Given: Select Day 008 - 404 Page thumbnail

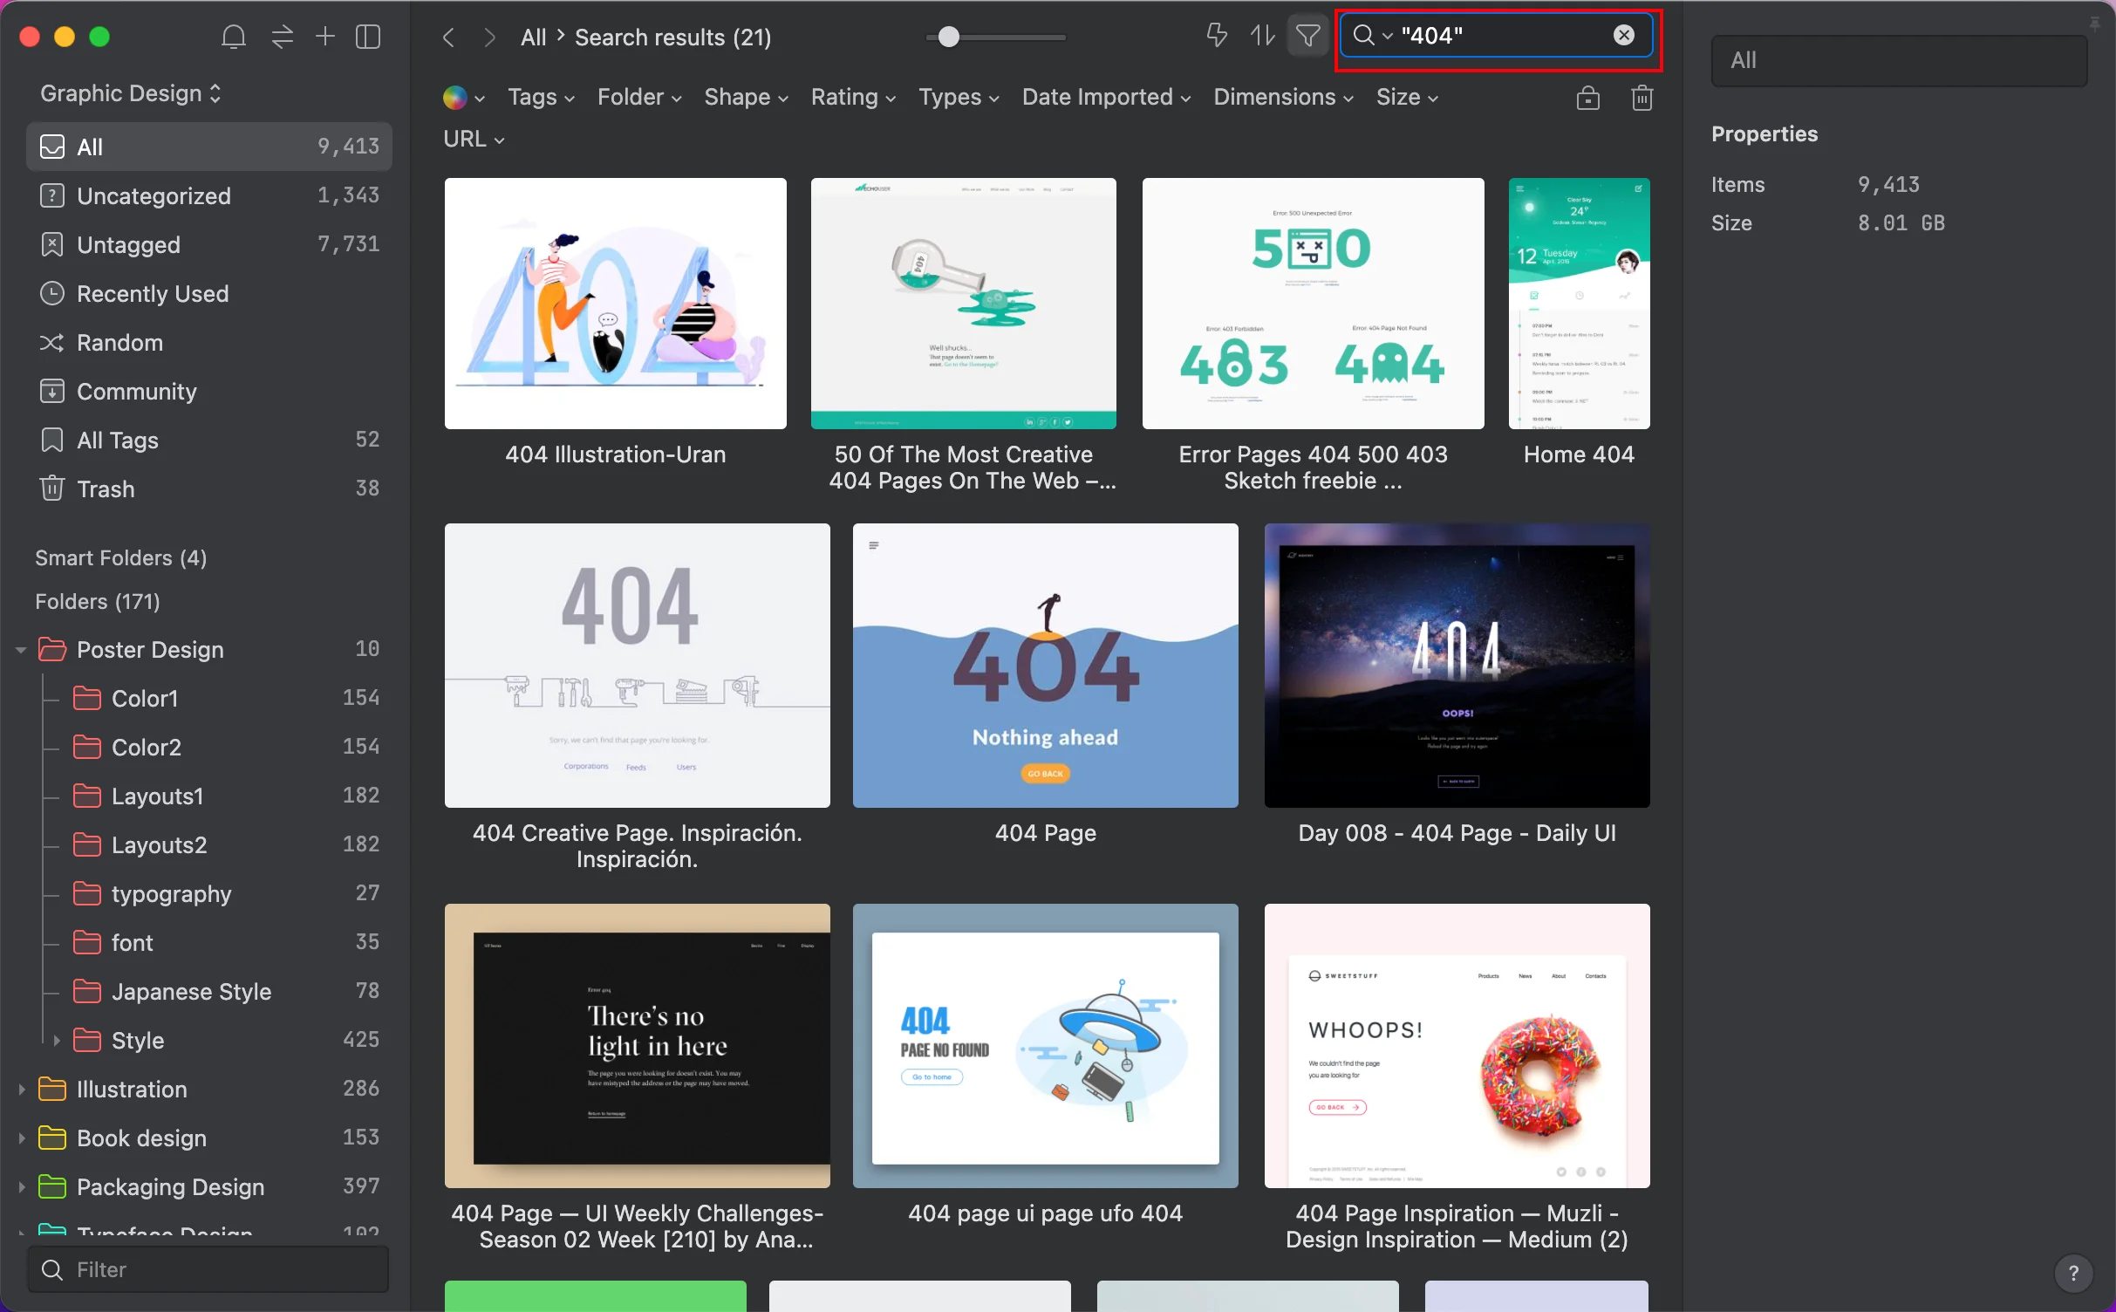Looking at the screenshot, I should point(1457,666).
